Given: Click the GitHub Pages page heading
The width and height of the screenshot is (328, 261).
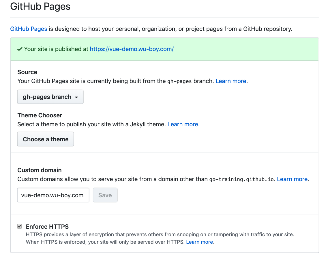Looking at the screenshot, I should pyautogui.click(x=40, y=6).
